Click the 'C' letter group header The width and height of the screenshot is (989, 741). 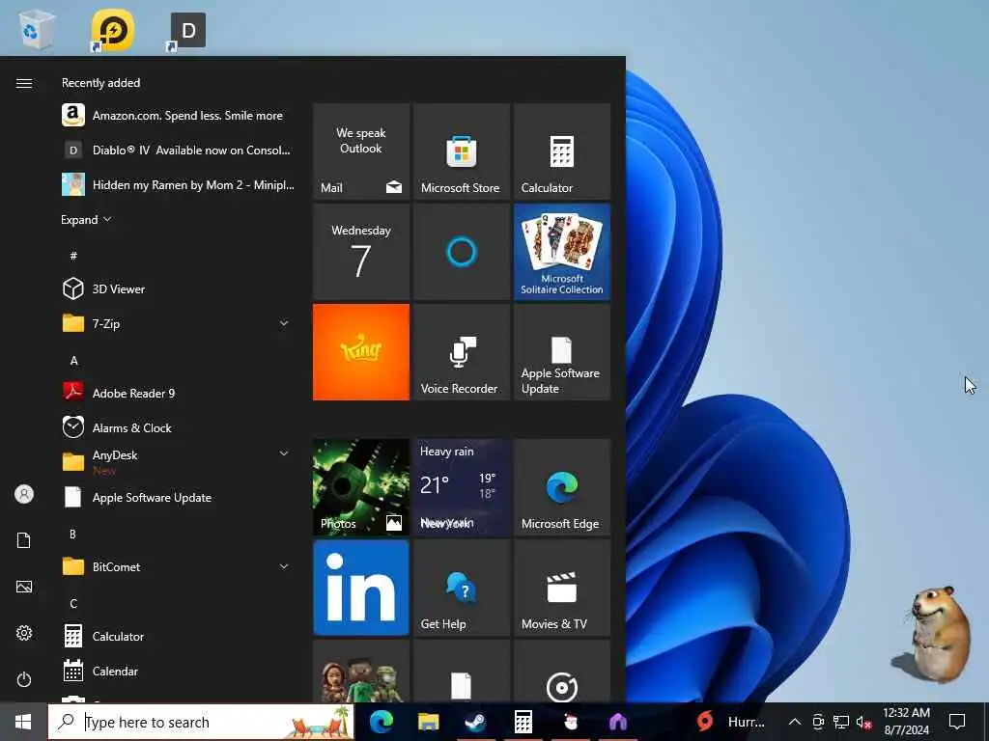coord(73,603)
